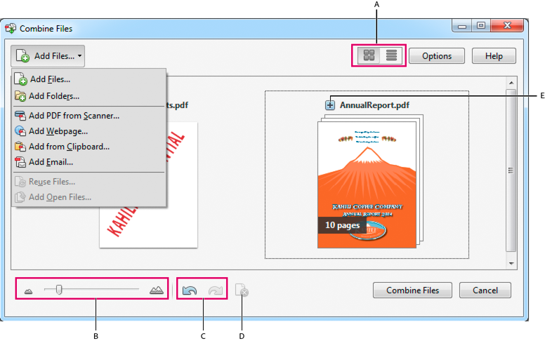Expand AnnualReport.pdf pages with plus icon
Image resolution: width=545 pixels, height=341 pixels.
point(330,105)
